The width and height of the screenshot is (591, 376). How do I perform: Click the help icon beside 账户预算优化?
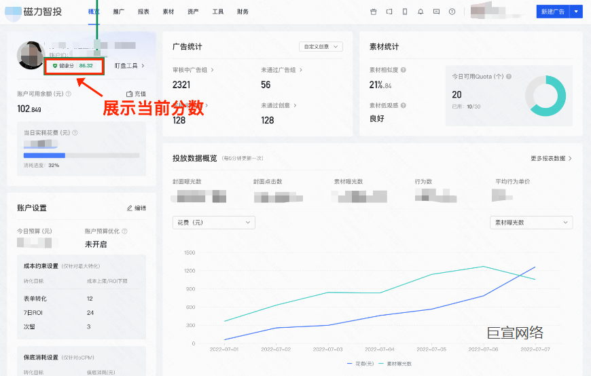coord(125,231)
